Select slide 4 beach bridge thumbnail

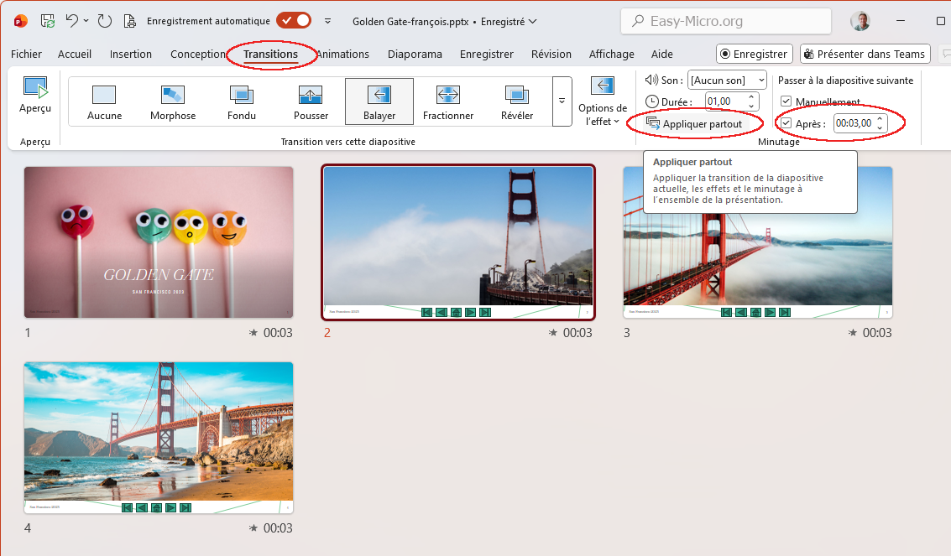159,439
